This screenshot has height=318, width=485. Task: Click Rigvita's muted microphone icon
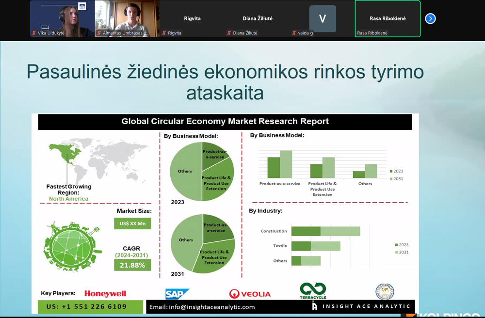click(164, 33)
